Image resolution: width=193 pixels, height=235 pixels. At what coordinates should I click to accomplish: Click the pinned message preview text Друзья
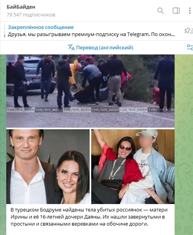pos(91,34)
